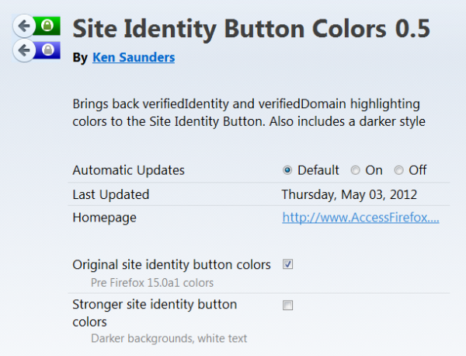This screenshot has height=356, width=466.
Task: Turn automatic updates On
Action: 355,170
